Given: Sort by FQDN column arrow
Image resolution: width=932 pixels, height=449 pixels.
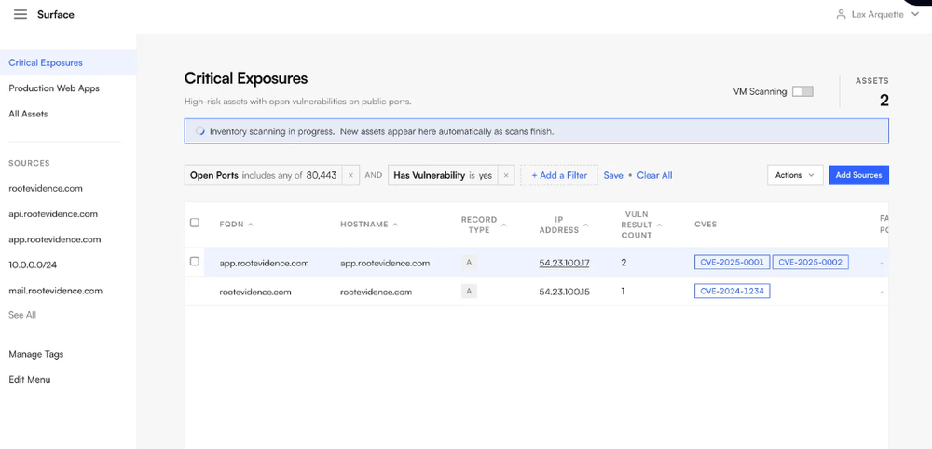Looking at the screenshot, I should point(250,224).
